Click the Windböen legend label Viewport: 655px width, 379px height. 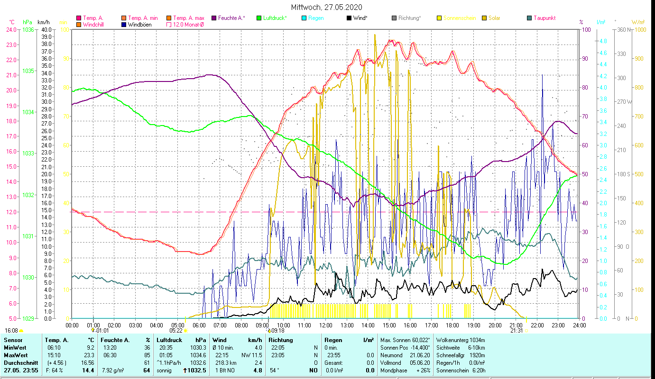pyautogui.click(x=140, y=25)
